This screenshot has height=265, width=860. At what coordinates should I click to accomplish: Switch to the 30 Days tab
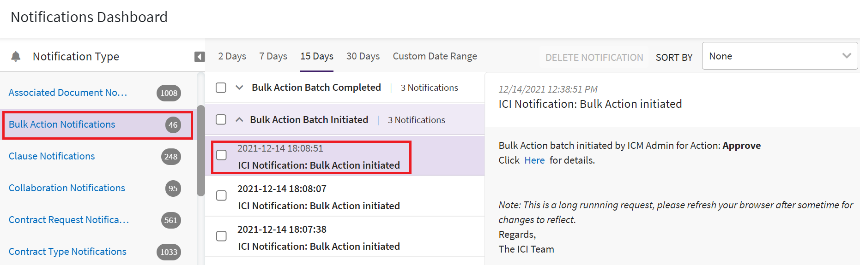[363, 56]
